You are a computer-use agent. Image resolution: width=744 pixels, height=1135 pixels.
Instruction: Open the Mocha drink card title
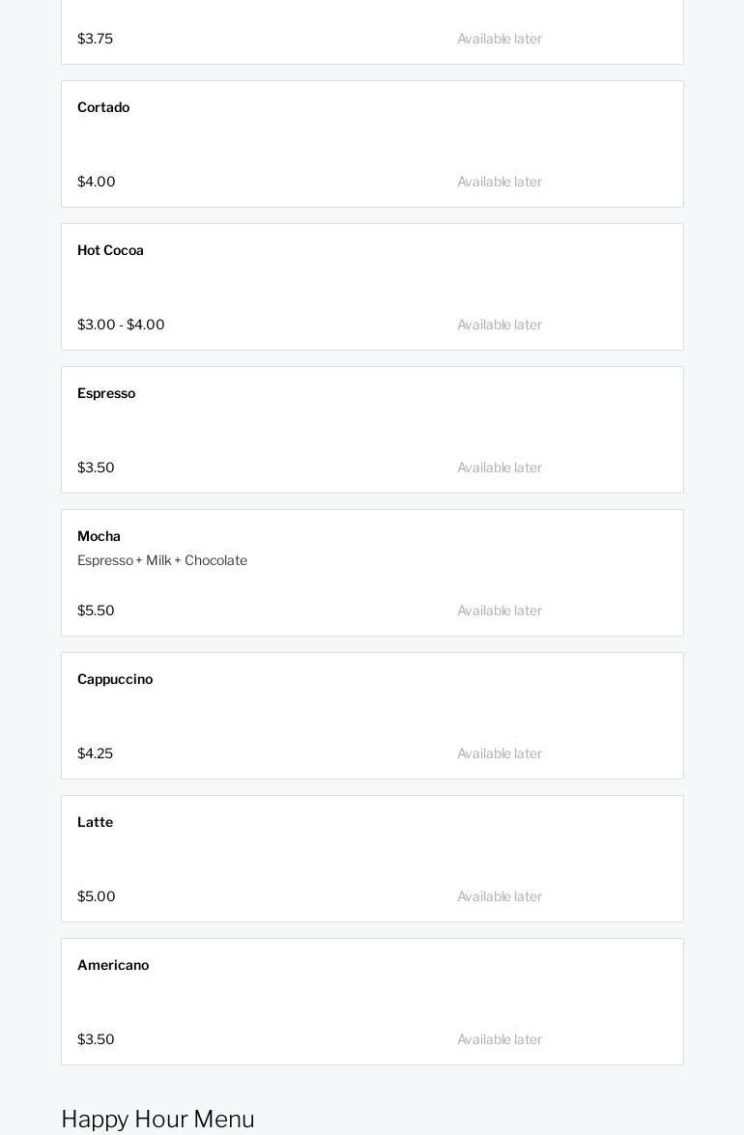[99, 536]
